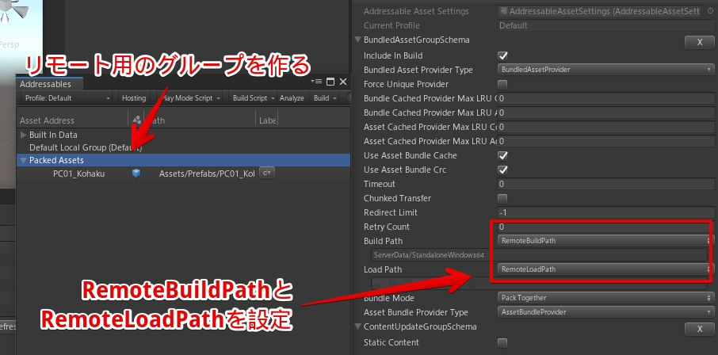This screenshot has width=718, height=355.
Task: Click the Labels column header
Action: (x=267, y=120)
